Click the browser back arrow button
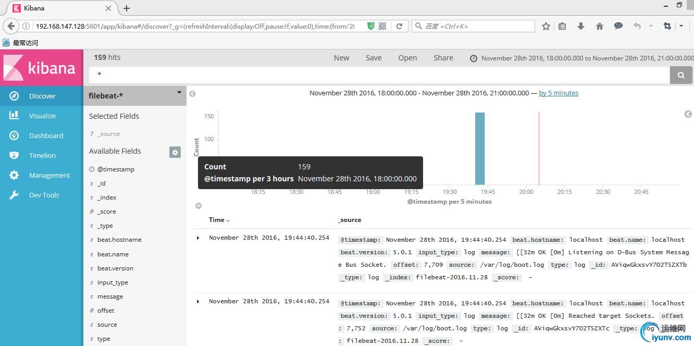The image size is (694, 346). [x=11, y=26]
